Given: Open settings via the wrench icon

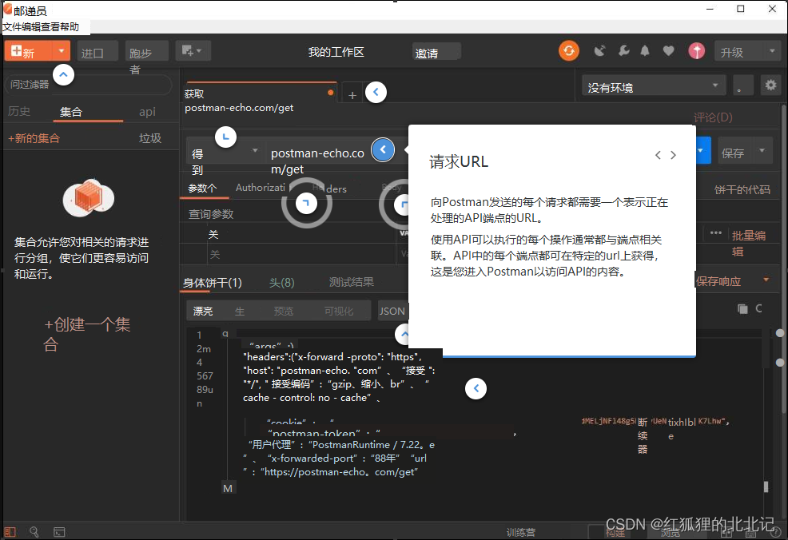Looking at the screenshot, I should coord(624,50).
